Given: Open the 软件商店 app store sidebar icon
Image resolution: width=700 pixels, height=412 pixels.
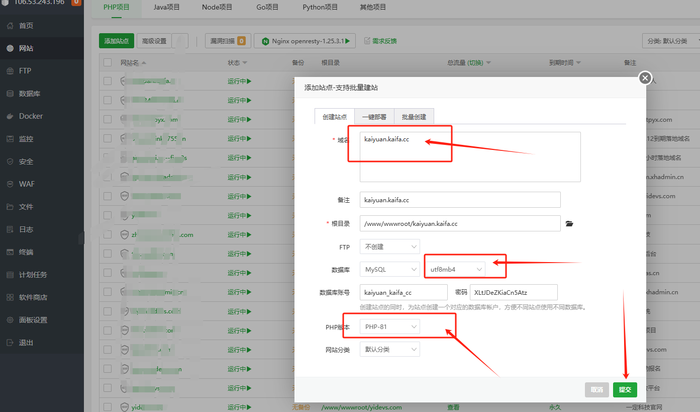Looking at the screenshot, I should click(10, 297).
